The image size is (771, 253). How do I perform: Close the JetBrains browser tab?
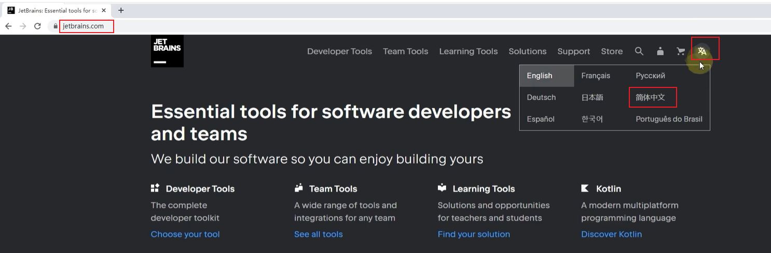click(104, 10)
